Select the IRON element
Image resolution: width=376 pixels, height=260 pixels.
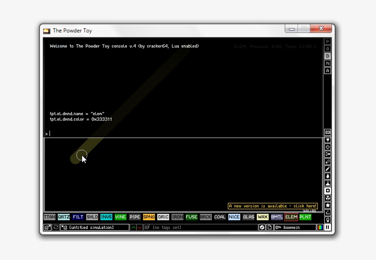coord(177,217)
